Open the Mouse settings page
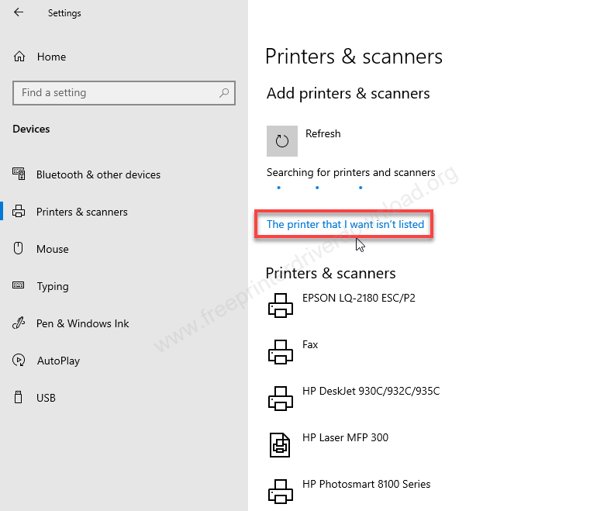 pos(52,249)
